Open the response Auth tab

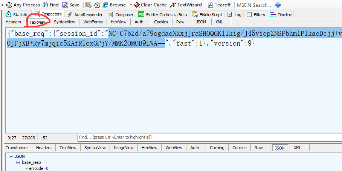point(195,148)
